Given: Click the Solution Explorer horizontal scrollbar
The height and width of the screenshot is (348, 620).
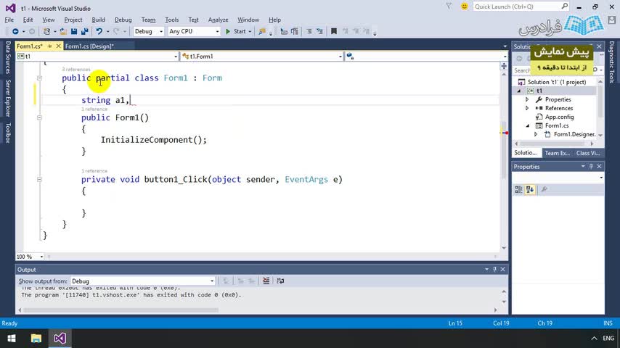Looking at the screenshot, I should (553, 144).
